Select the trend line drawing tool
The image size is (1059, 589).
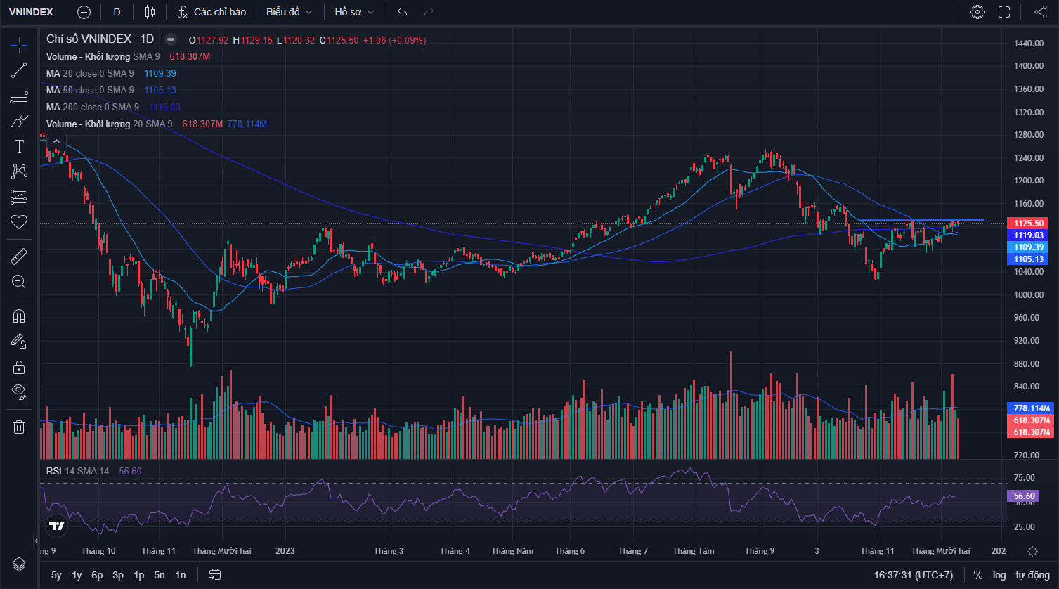[x=19, y=70]
